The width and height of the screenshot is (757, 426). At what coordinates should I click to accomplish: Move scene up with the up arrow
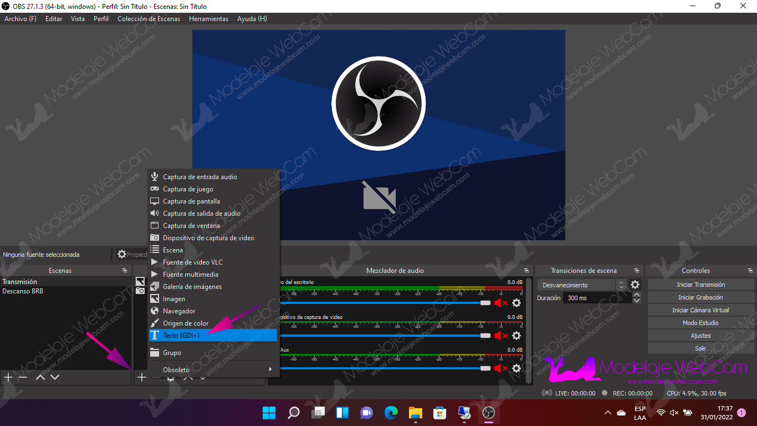[40, 377]
